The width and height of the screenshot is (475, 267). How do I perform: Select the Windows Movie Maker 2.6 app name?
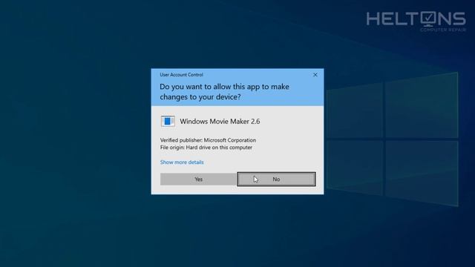[220, 122]
